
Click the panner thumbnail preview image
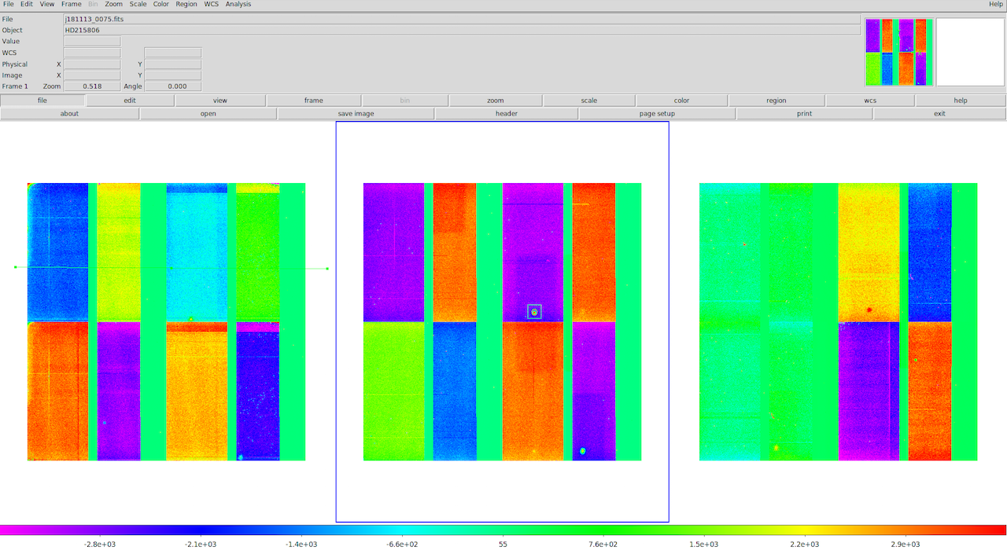click(x=898, y=52)
